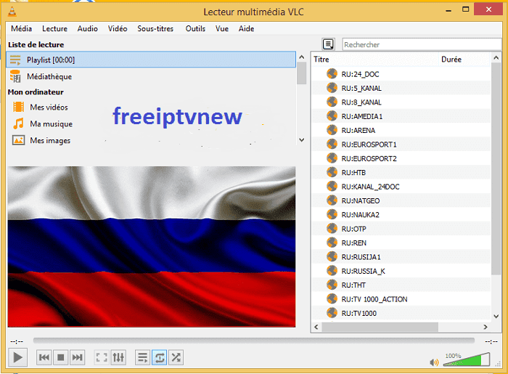The width and height of the screenshot is (508, 374).
Task: Click sidebar scroll down arrow
Action: [302, 140]
